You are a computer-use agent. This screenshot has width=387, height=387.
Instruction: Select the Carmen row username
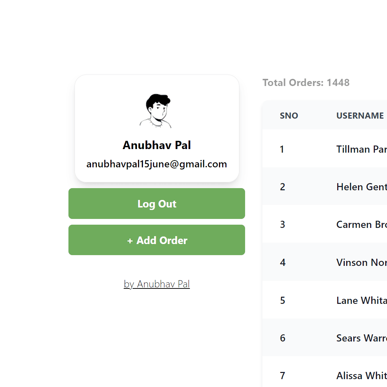tap(362, 225)
